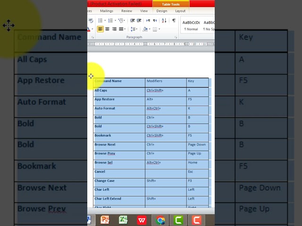Toggle Justify alignment button
The image size is (302, 226).
[x=121, y=29]
